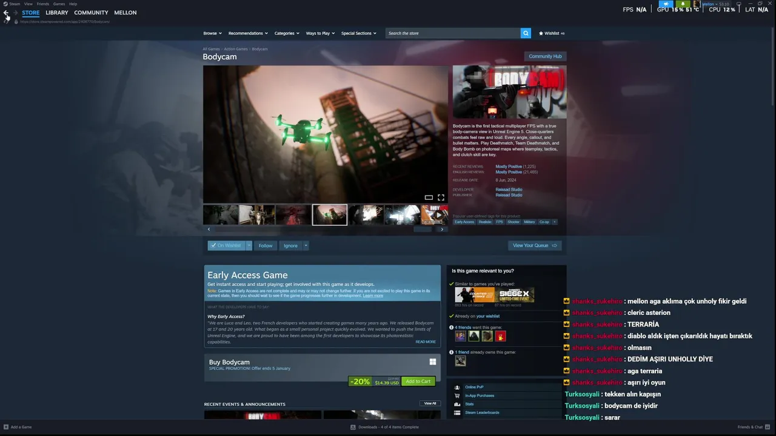Expand the Categories menu
Viewport: 776px width, 436px height.
287,33
